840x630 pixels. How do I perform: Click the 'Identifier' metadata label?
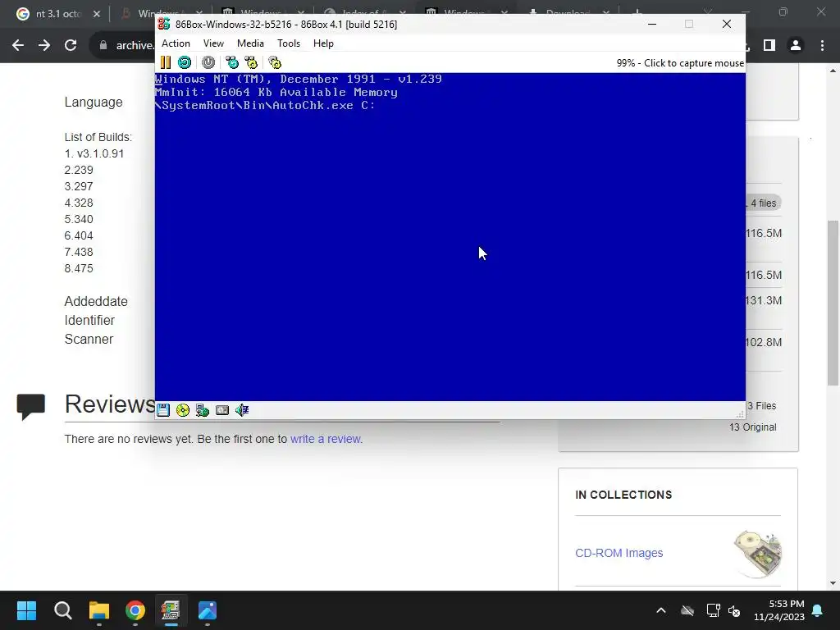coord(89,321)
